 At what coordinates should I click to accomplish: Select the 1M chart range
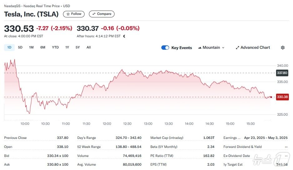tap(31, 47)
